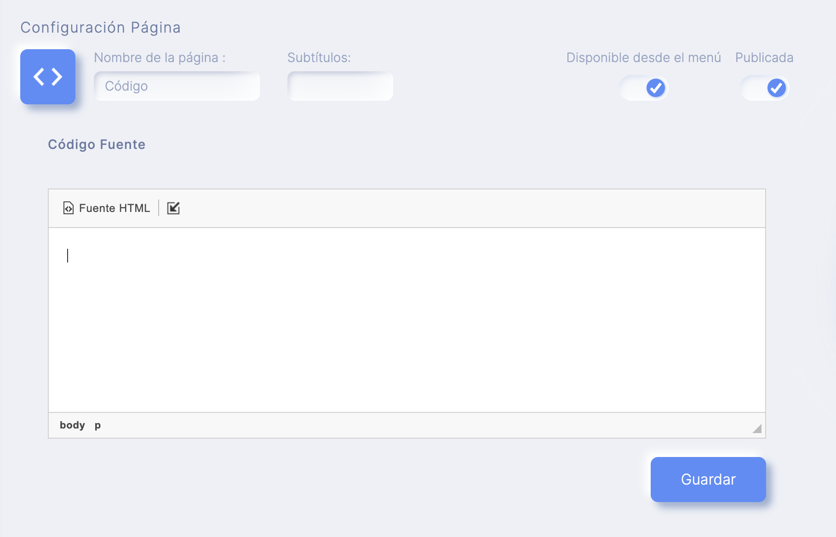Toggle the Publicada switch off
Viewport: 836px width, 537px height.
(765, 88)
